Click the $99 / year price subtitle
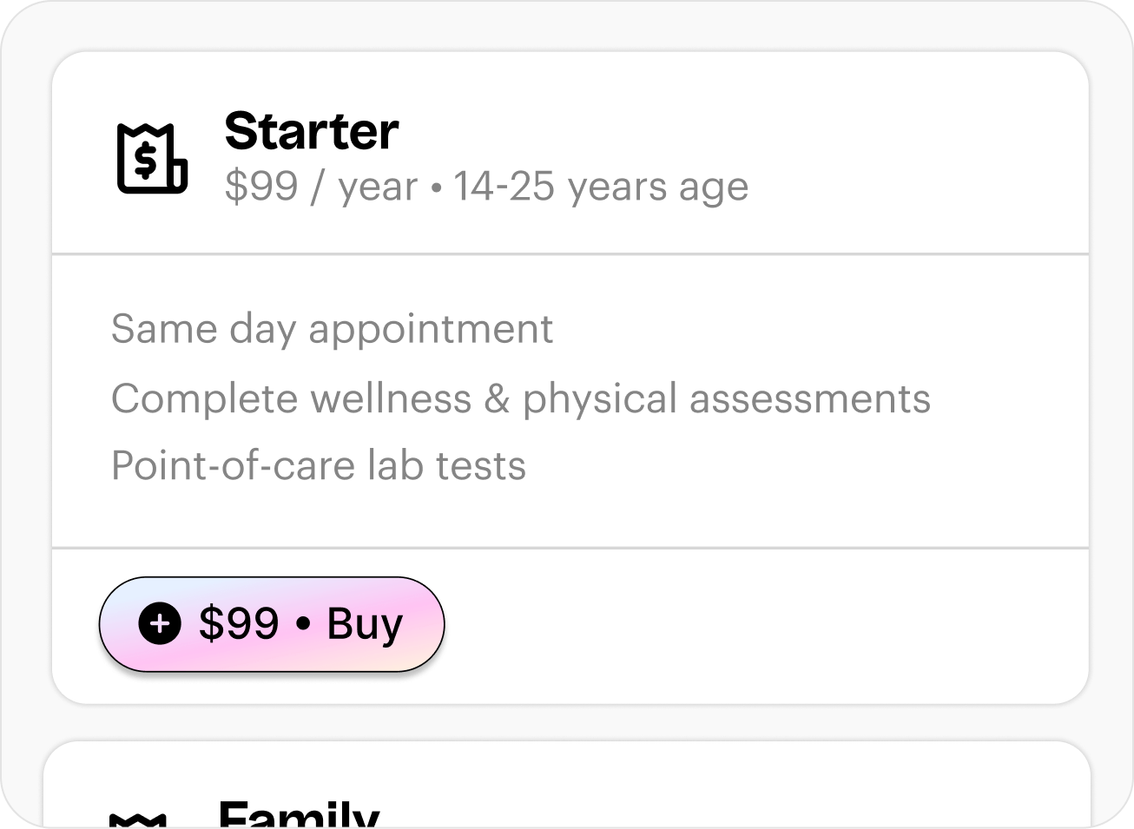Viewport: 1134px width, 829px height. tap(320, 187)
